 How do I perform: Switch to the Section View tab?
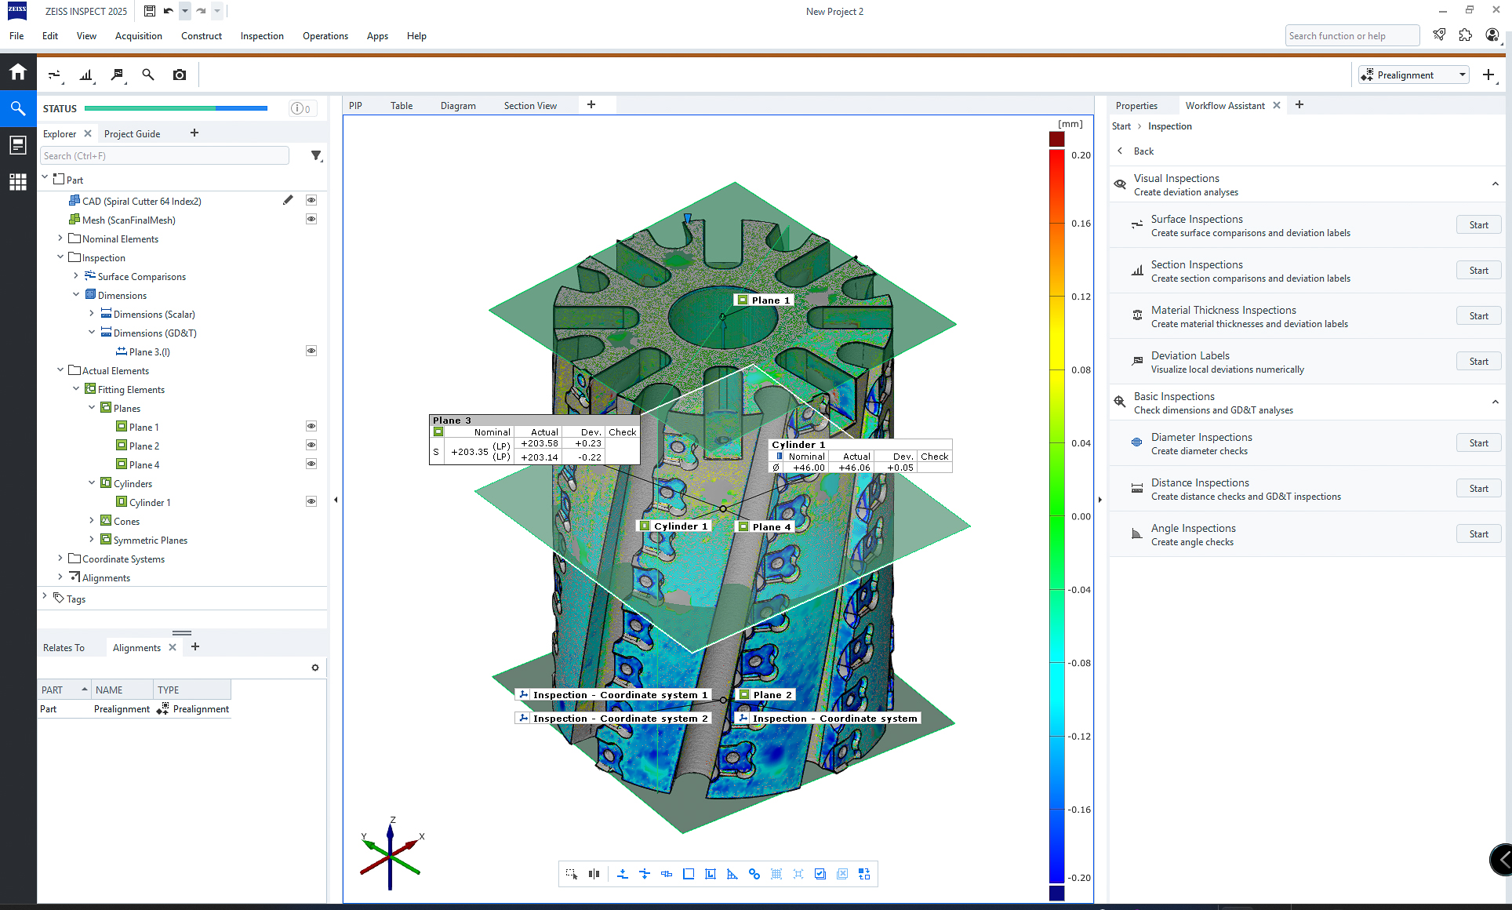[530, 106]
